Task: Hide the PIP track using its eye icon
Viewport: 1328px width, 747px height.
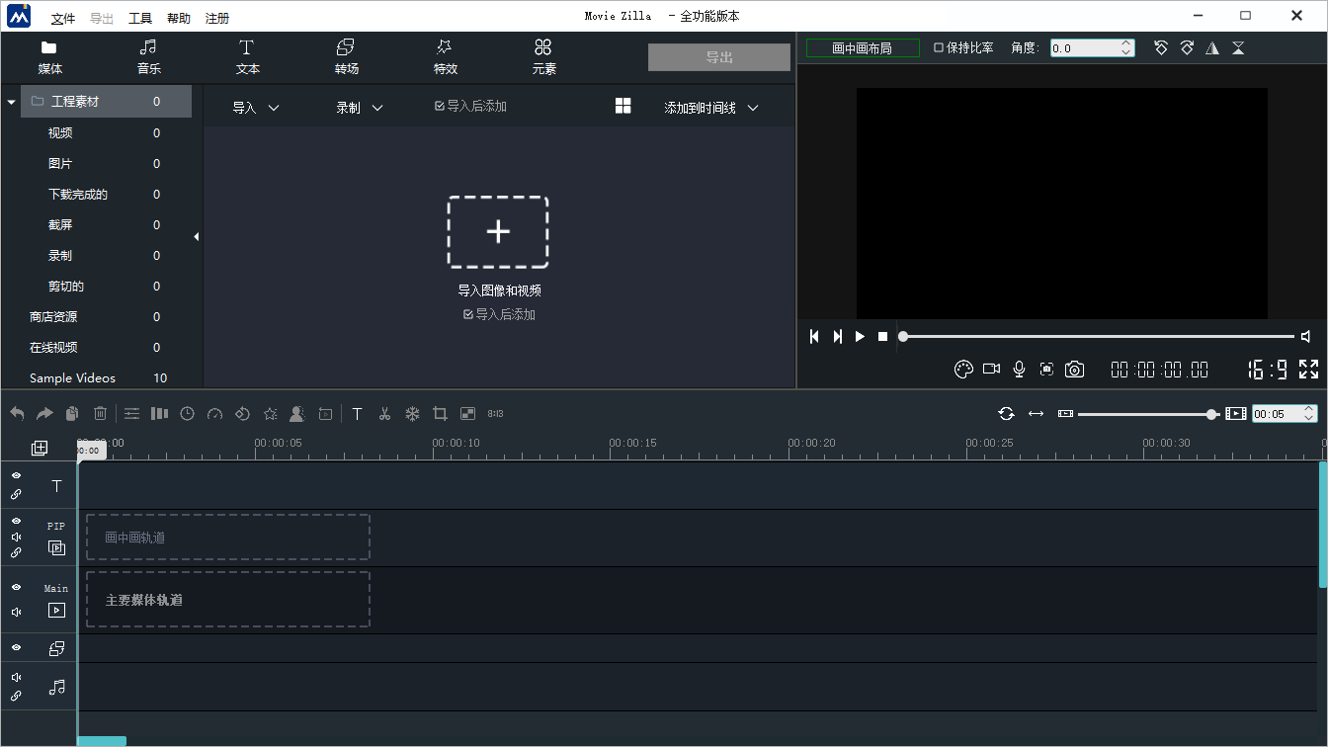Action: (x=17, y=521)
